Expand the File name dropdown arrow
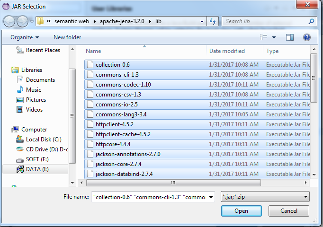This screenshot has height=227, width=323. (x=211, y=197)
